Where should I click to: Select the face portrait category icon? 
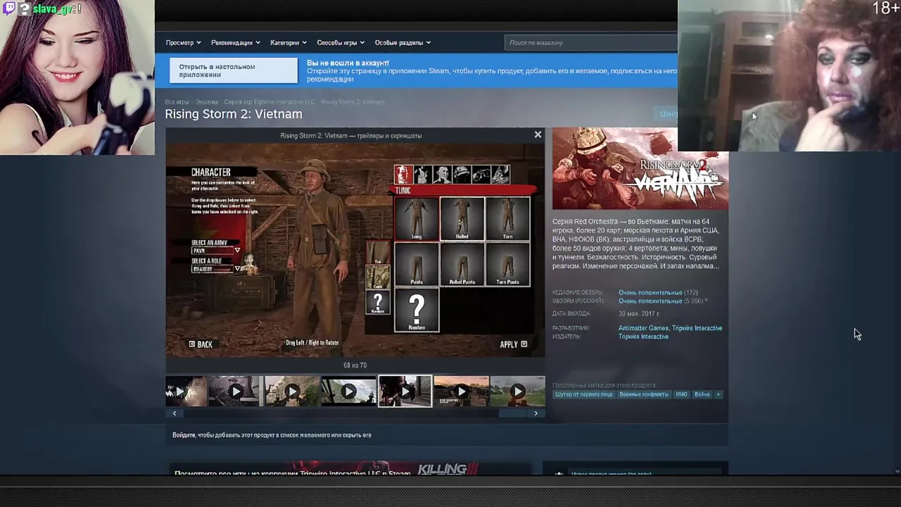(442, 174)
